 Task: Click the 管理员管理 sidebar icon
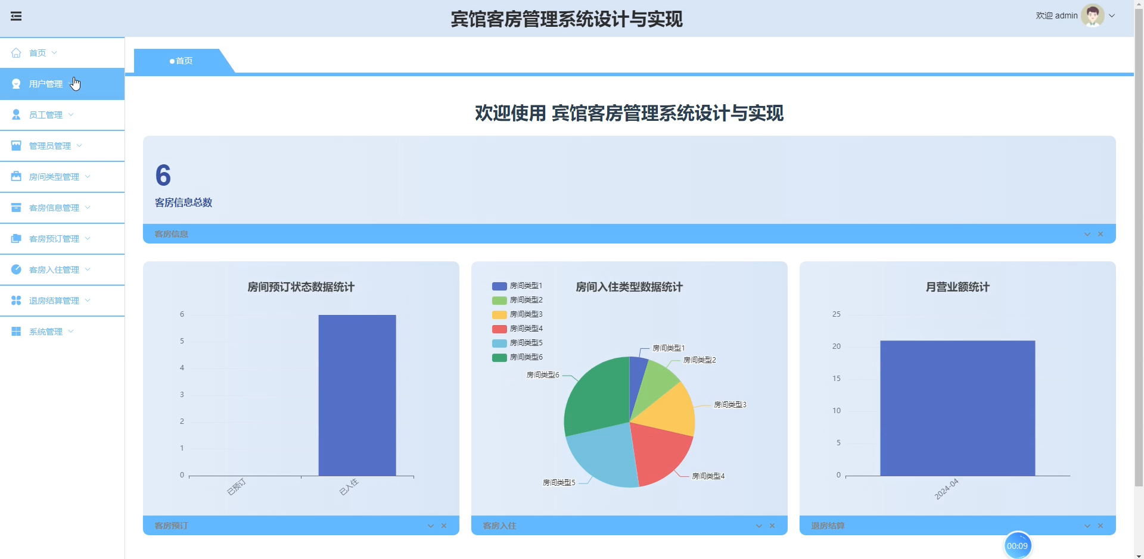point(16,145)
